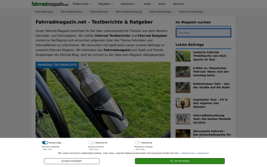Image resolution: width=267 pixels, height=167 pixels.
Task: Click the Fahrrad Testberichte category badge
Action: (x=57, y=65)
